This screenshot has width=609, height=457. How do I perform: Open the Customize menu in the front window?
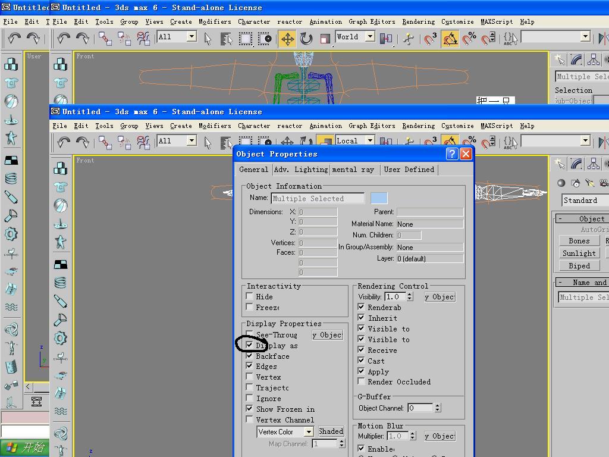(x=457, y=126)
